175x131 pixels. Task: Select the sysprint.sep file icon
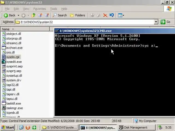click(4, 66)
